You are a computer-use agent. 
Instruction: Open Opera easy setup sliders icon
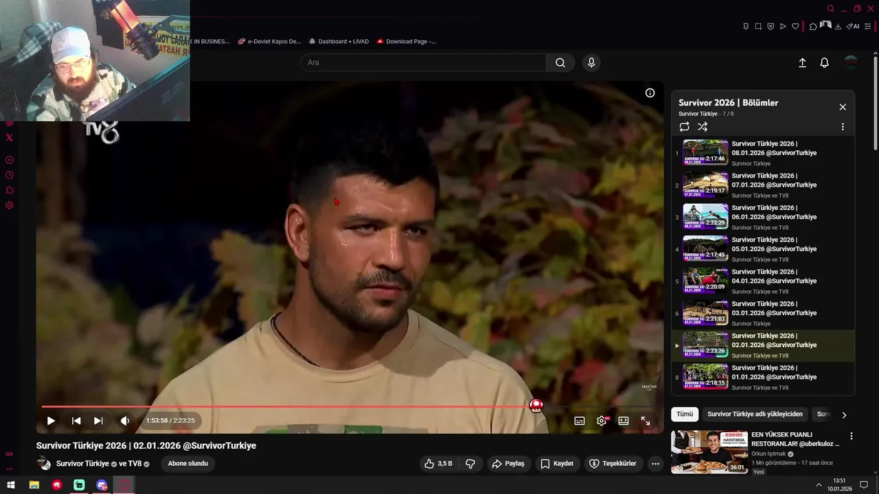click(868, 26)
